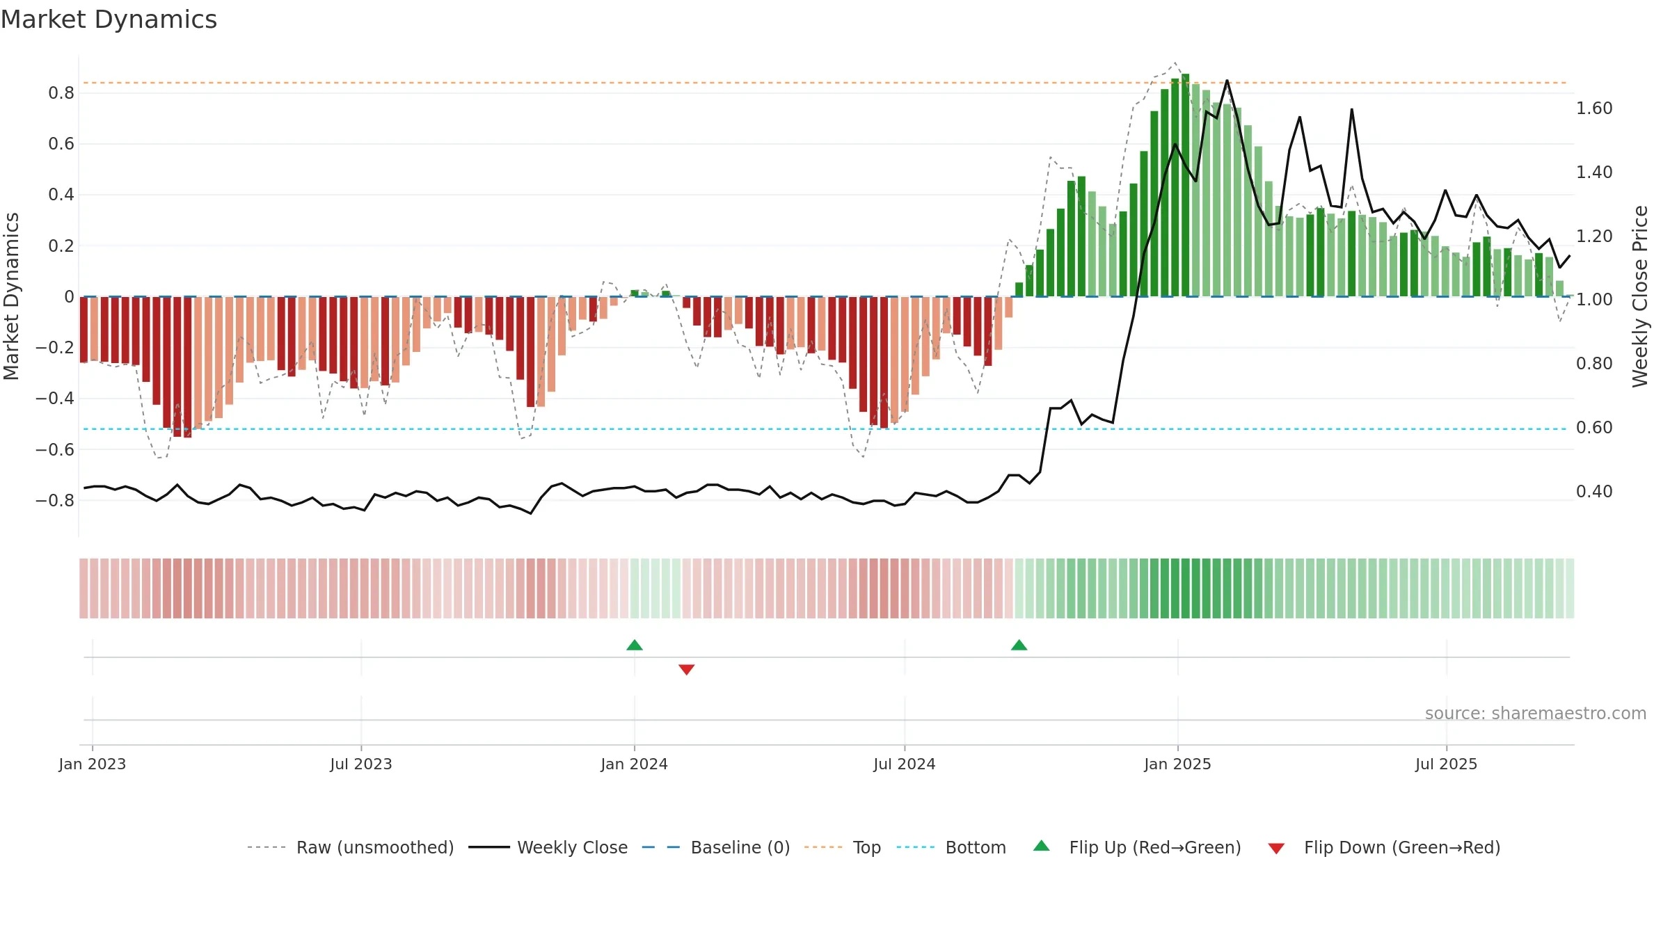Click the Jan 2024 axis label
Image resolution: width=1670 pixels, height=939 pixels.
pos(635,764)
